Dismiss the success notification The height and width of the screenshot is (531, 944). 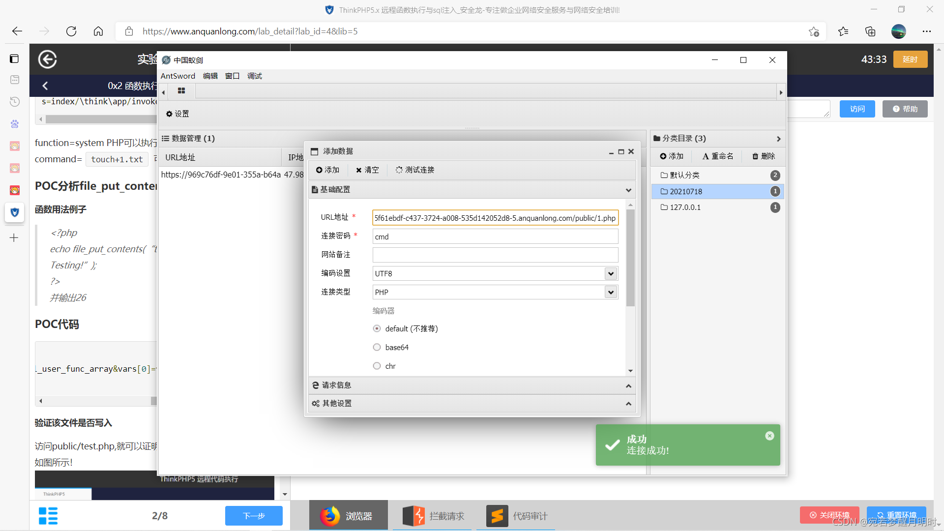pyautogui.click(x=769, y=436)
